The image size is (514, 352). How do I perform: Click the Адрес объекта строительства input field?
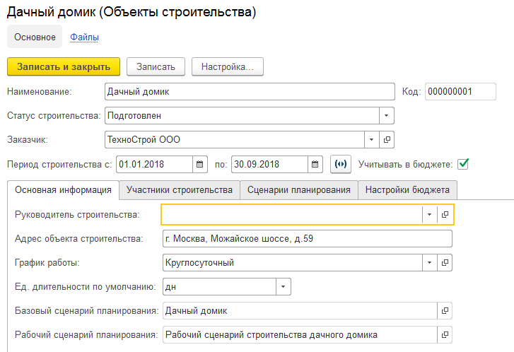click(307, 239)
